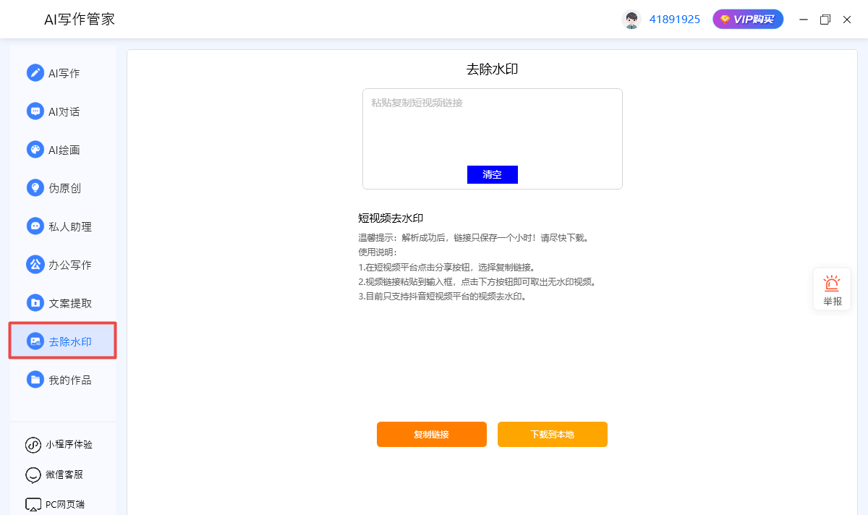Click the user avatar picture
The image size is (868, 515).
pyautogui.click(x=631, y=20)
